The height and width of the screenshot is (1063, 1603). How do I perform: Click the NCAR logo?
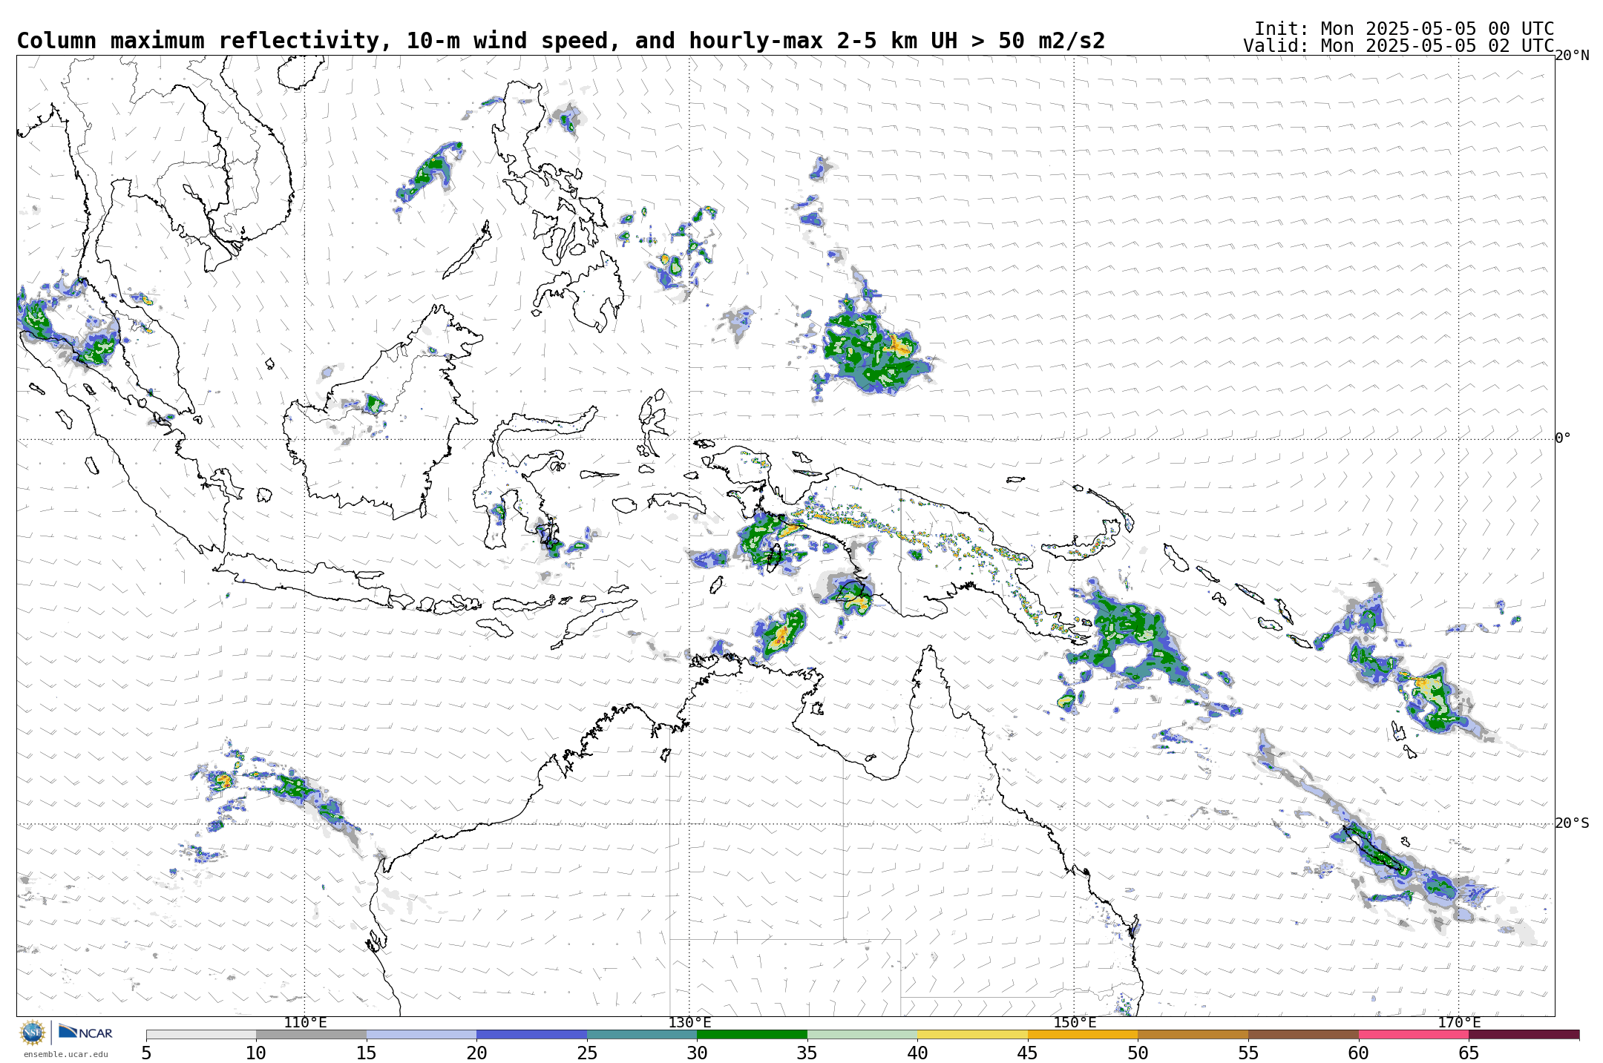(85, 1032)
